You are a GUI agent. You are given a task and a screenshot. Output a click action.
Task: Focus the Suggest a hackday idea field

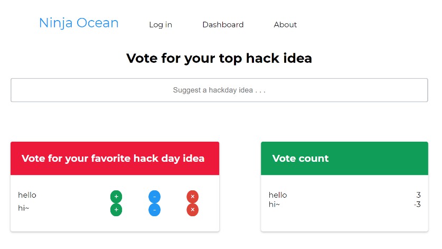219,90
